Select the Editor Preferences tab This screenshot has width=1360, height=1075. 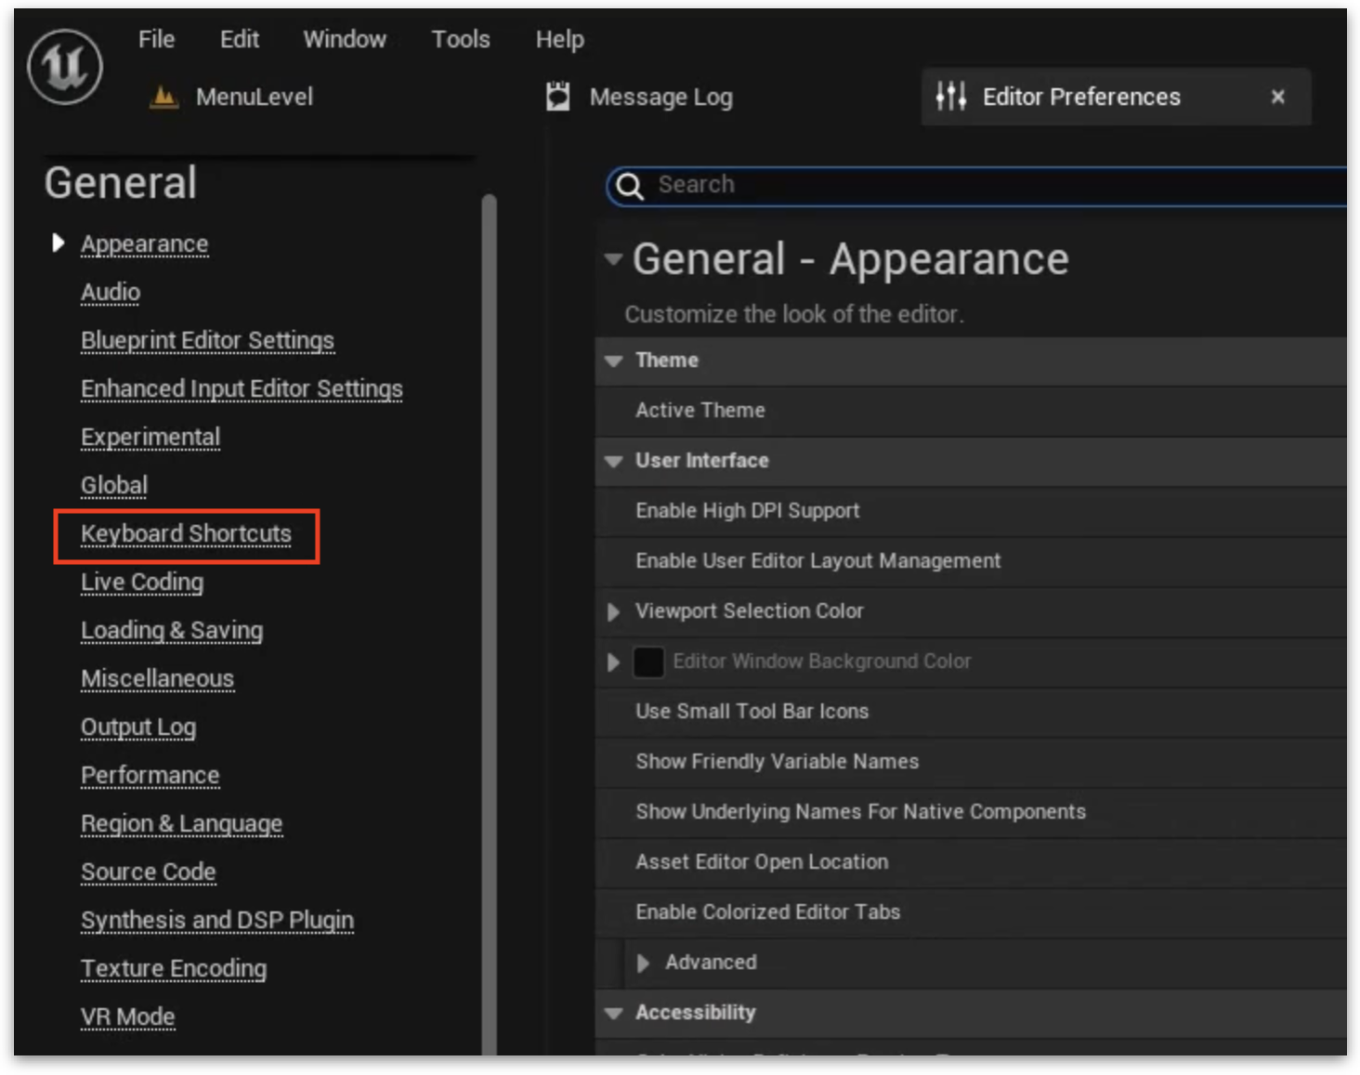[x=1116, y=97]
